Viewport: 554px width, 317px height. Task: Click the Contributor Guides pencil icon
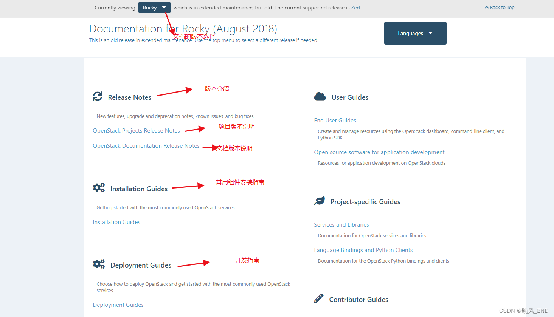(x=319, y=298)
